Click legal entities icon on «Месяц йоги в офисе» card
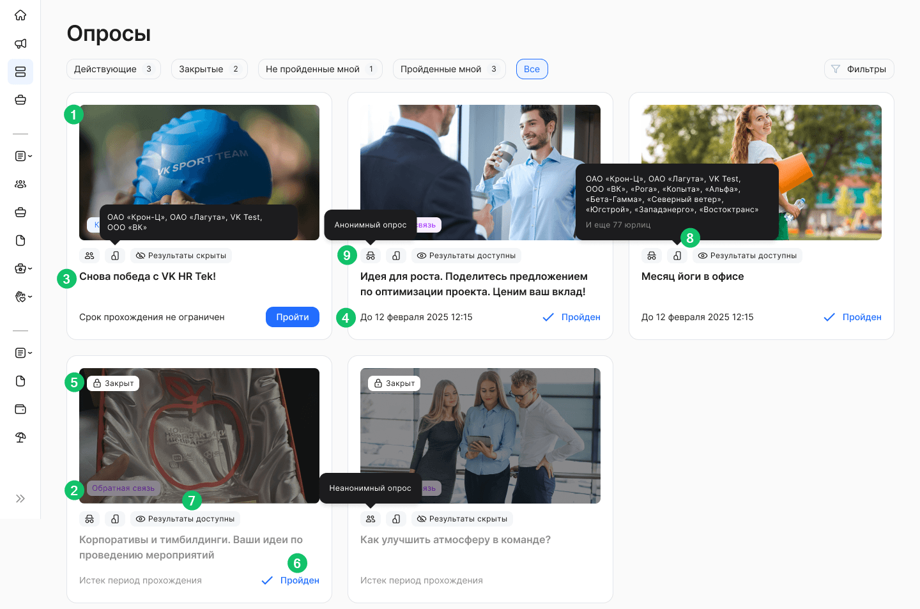Image resolution: width=920 pixels, height=609 pixels. [x=677, y=256]
